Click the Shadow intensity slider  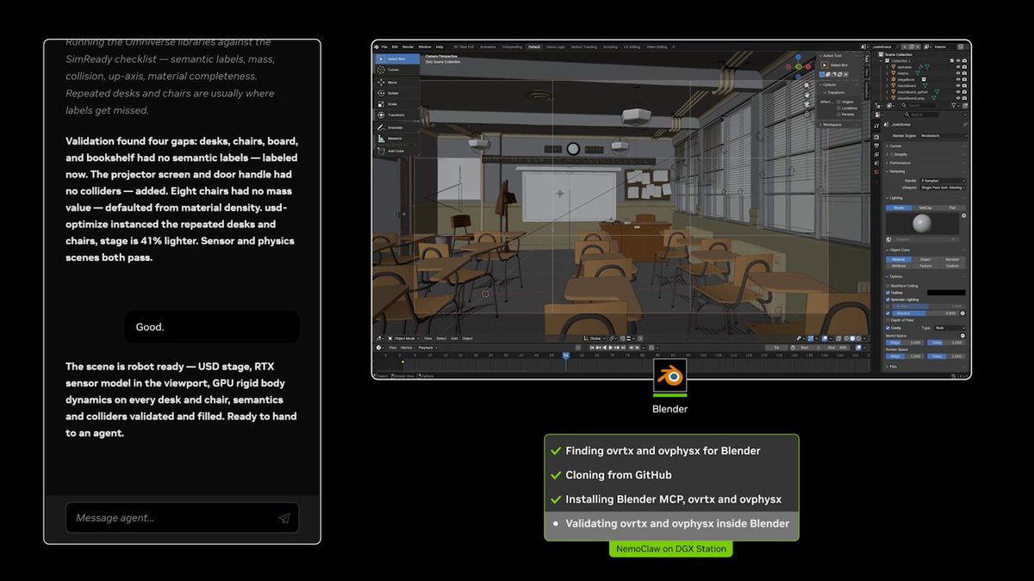click(x=926, y=313)
